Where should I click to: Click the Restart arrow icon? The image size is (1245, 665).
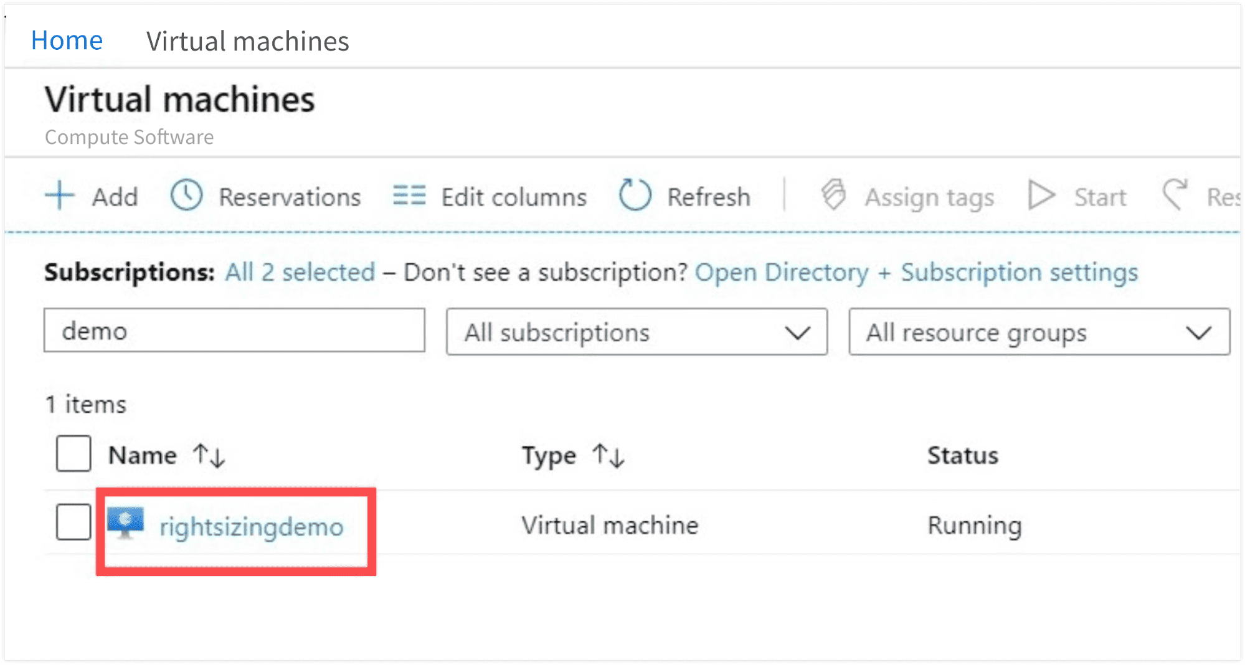click(1175, 194)
